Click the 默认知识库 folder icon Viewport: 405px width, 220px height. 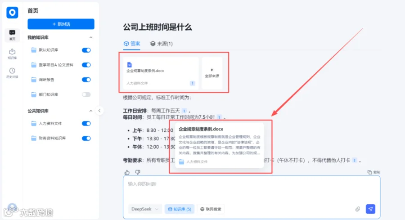coord(34,50)
